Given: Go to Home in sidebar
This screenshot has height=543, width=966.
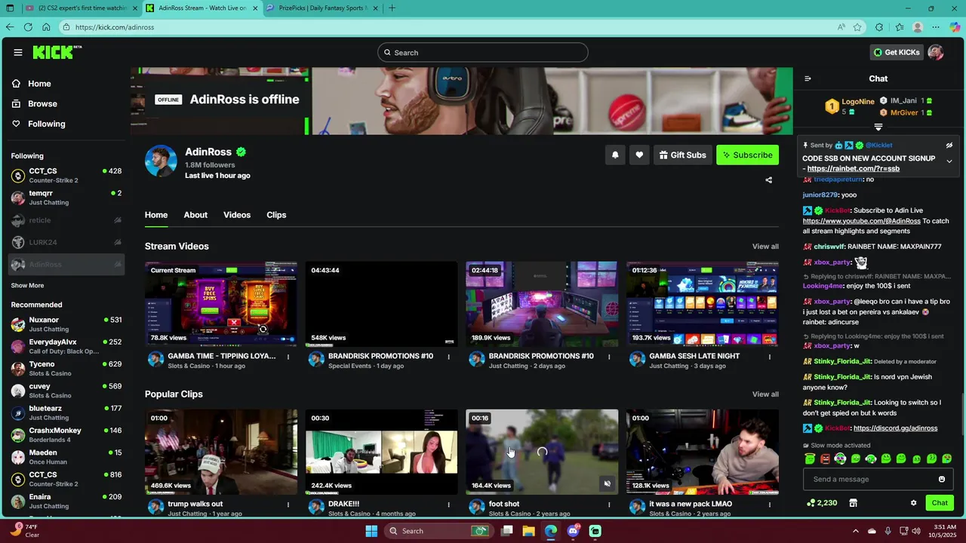Looking at the screenshot, I should pos(39,84).
